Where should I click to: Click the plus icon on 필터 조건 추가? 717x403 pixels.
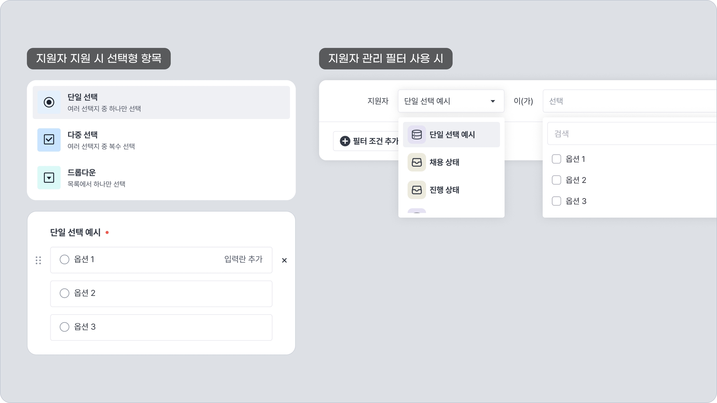tap(345, 141)
